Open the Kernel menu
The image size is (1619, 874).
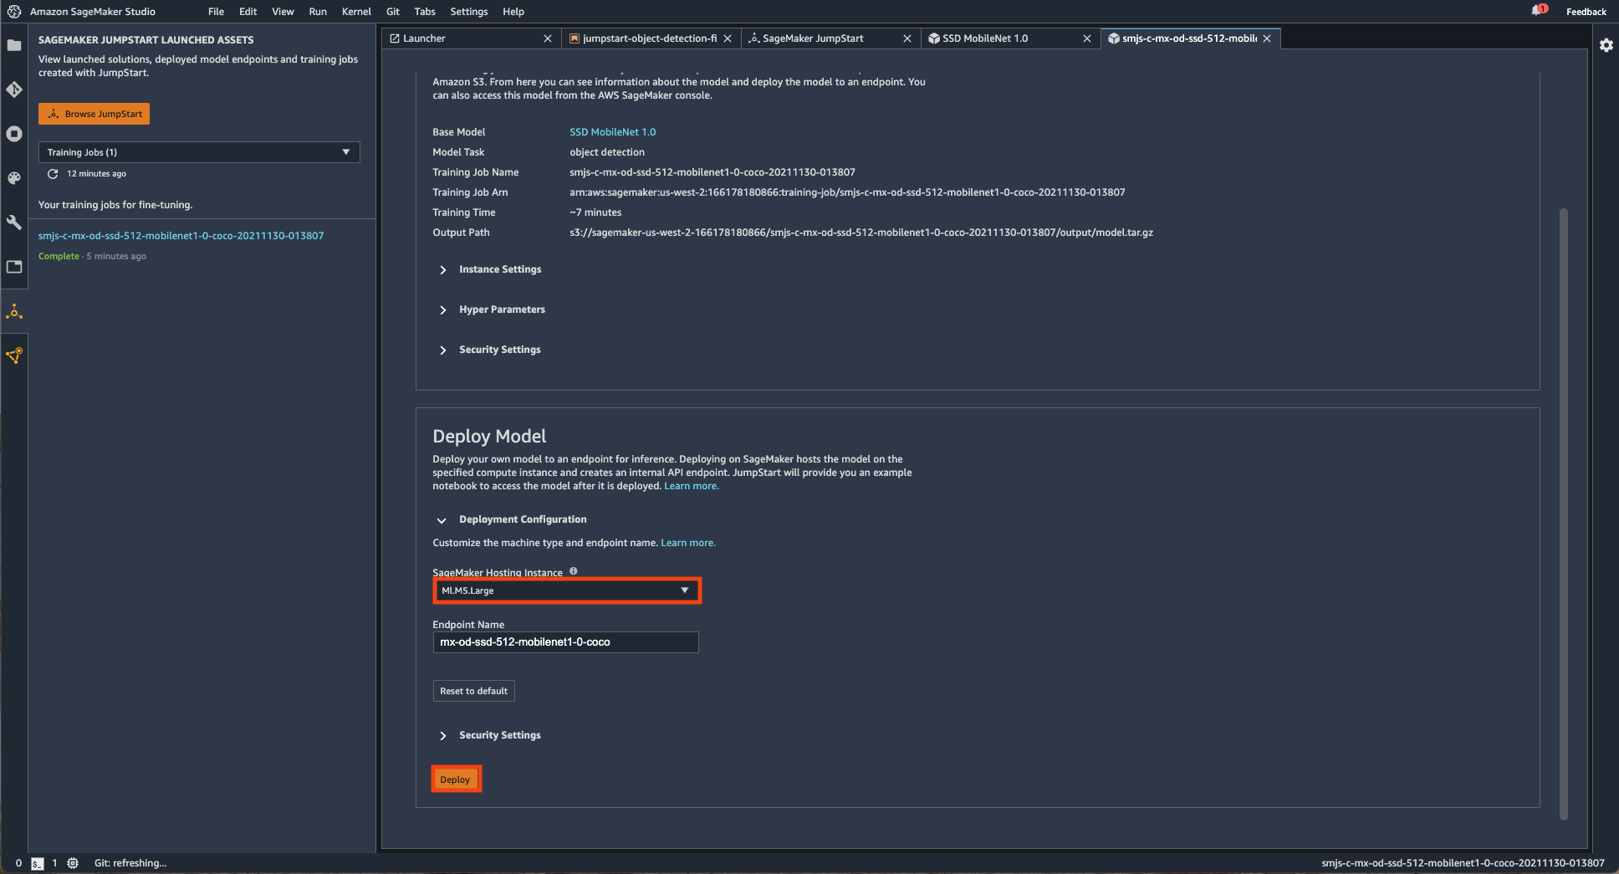(356, 12)
